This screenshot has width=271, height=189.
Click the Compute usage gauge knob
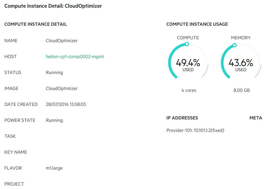click(x=187, y=44)
